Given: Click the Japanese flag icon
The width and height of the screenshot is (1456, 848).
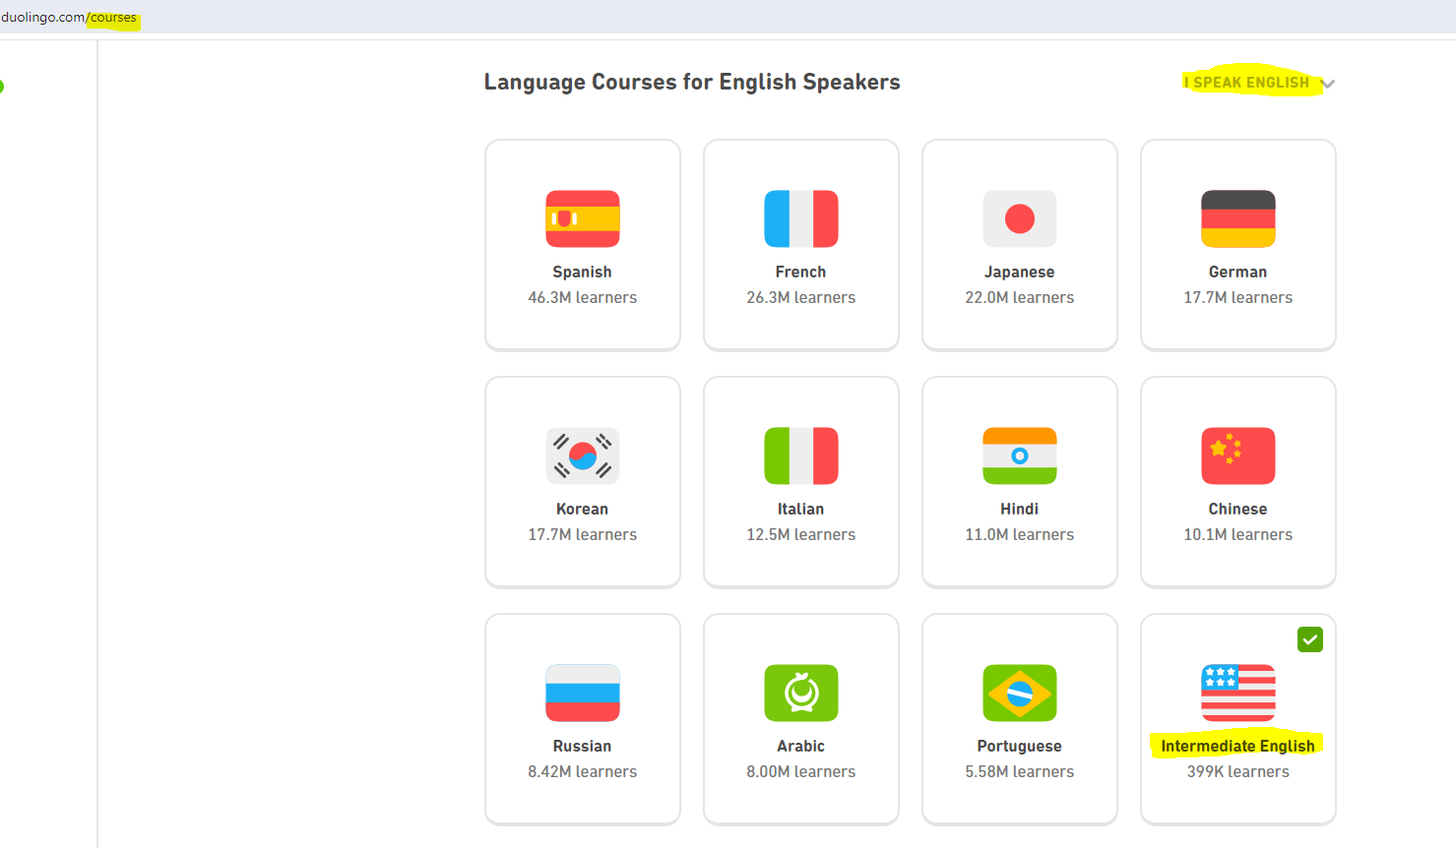Looking at the screenshot, I should [1020, 218].
